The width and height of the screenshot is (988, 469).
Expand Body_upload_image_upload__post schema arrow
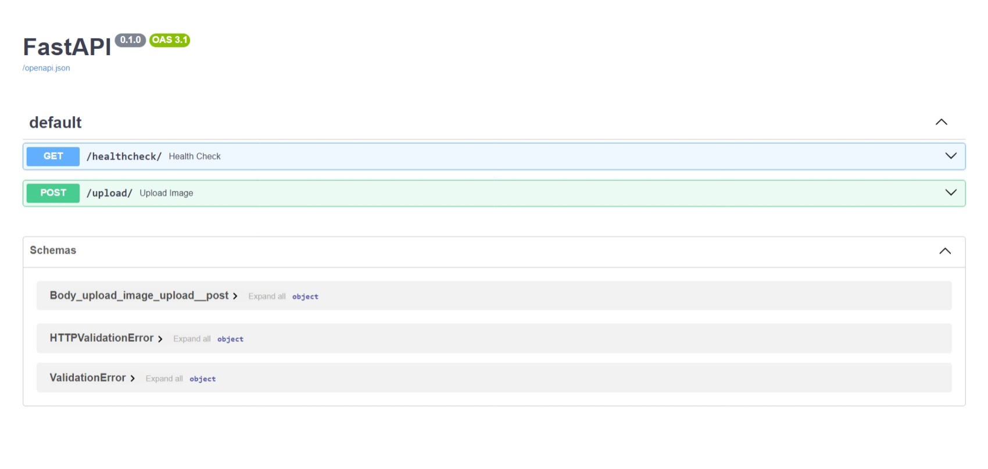tap(235, 296)
